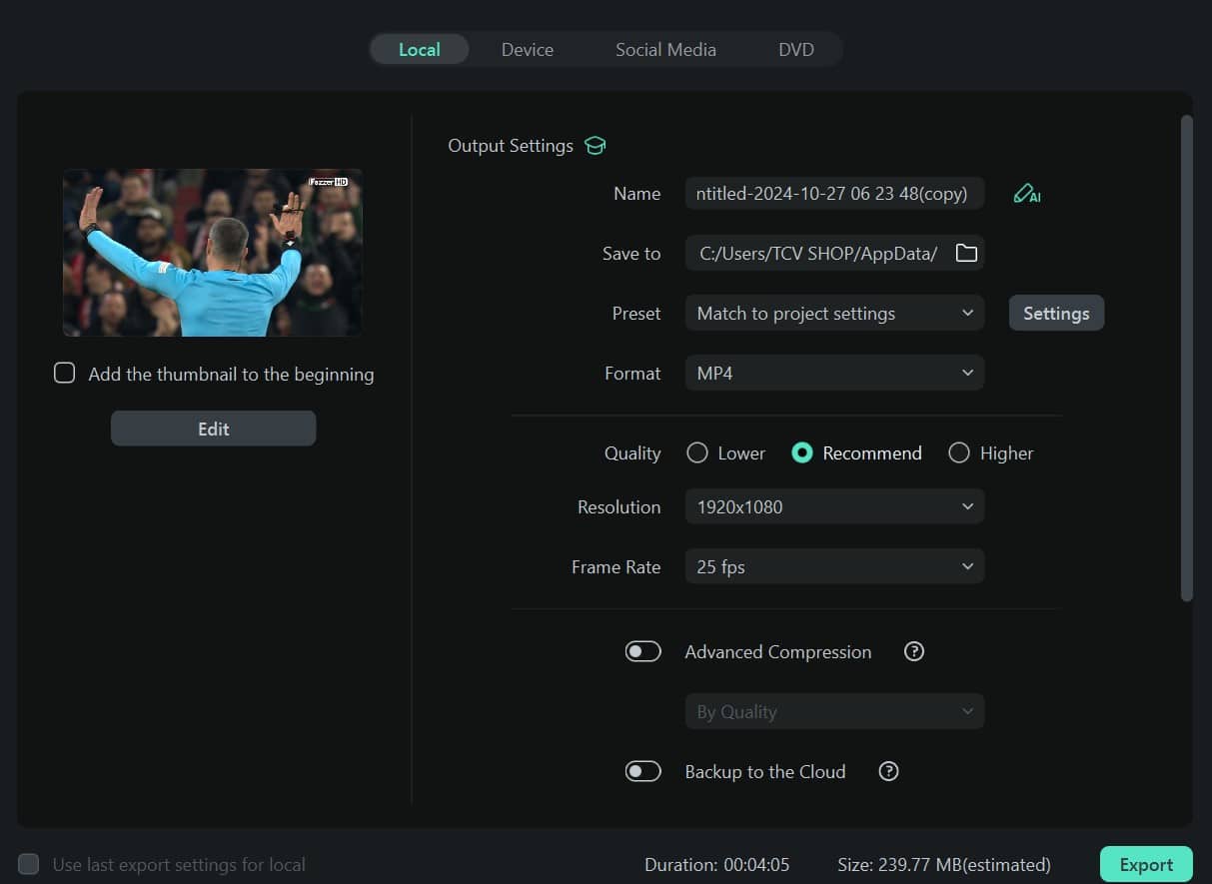Screen dimensions: 1212x884
Task: Click the Size: 239.77 MB(estimated) text
Action: [x=944, y=865]
